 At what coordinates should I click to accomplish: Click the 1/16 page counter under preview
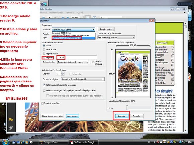pyautogui.click(x=111, y=108)
